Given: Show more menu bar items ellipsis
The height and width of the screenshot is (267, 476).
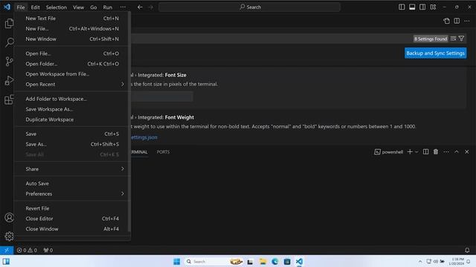Looking at the screenshot, I should 123,7.
